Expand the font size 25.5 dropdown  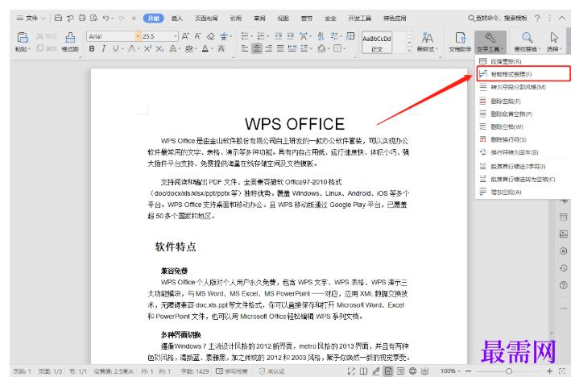tap(175, 36)
